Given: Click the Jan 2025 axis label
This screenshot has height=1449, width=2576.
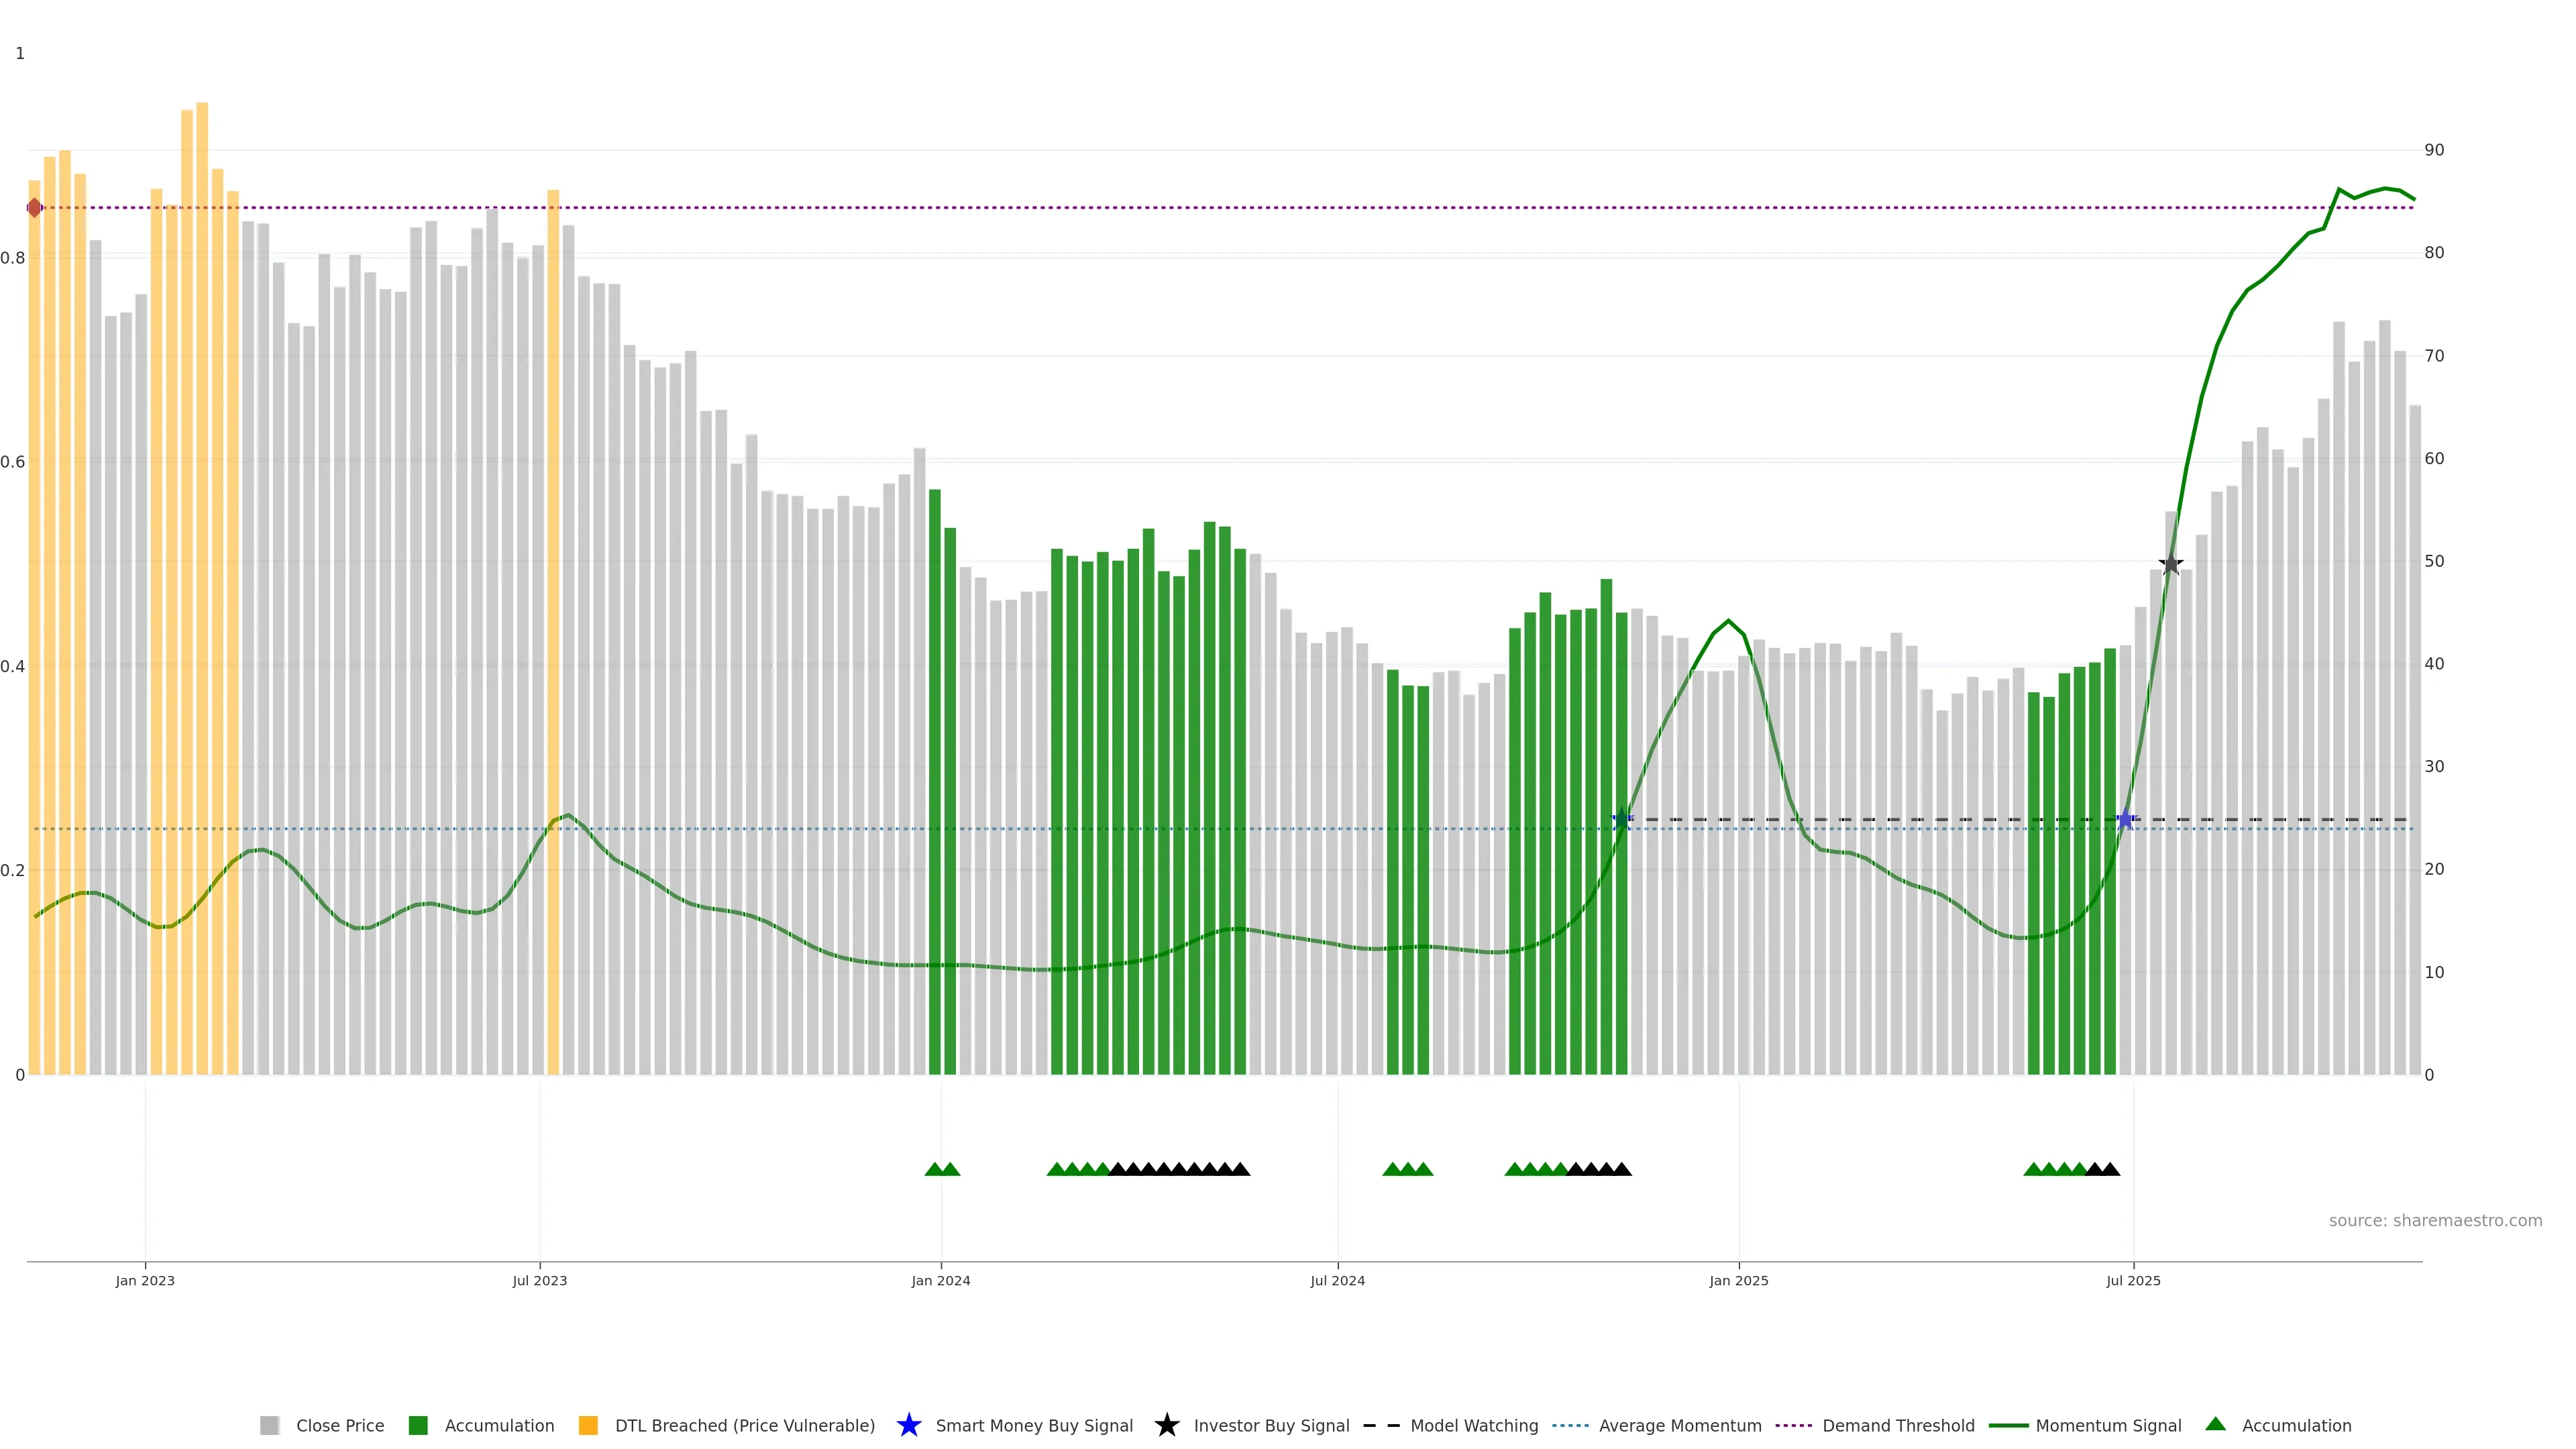Looking at the screenshot, I should coord(1738,1281).
